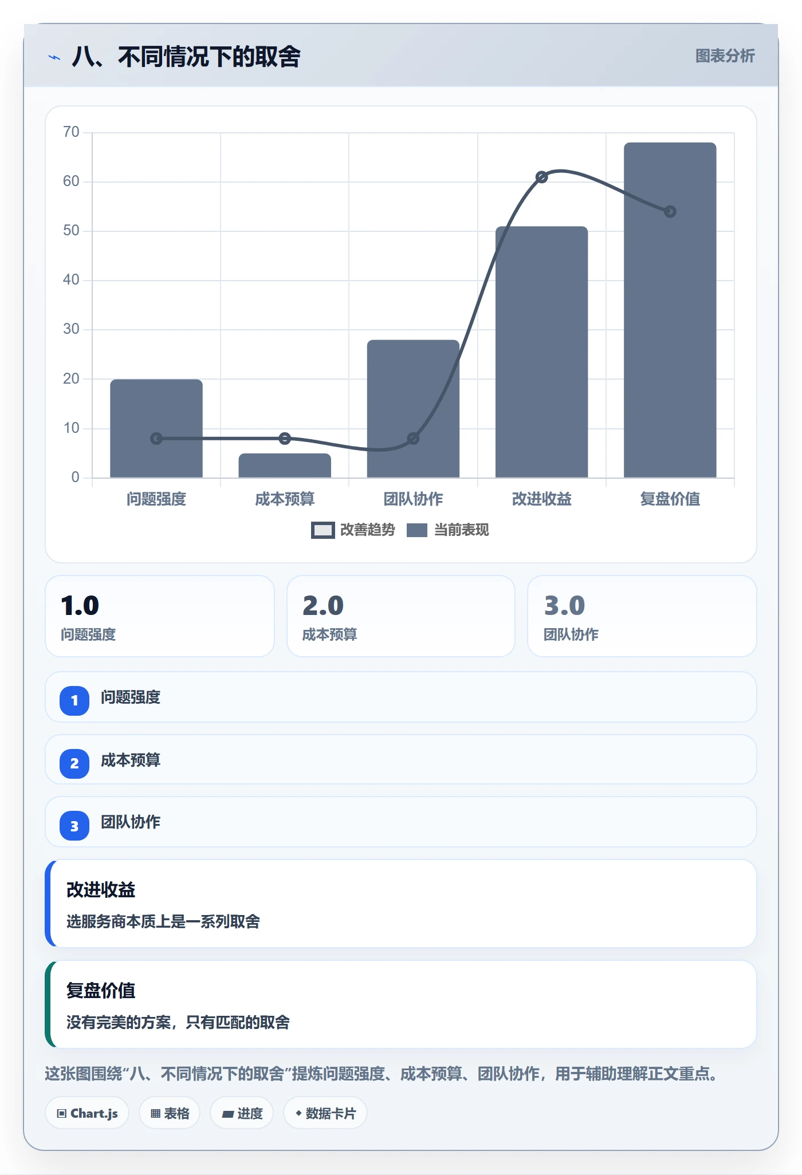The width and height of the screenshot is (802, 1175).
Task: Click the 改进收益 card heading
Action: (101, 890)
